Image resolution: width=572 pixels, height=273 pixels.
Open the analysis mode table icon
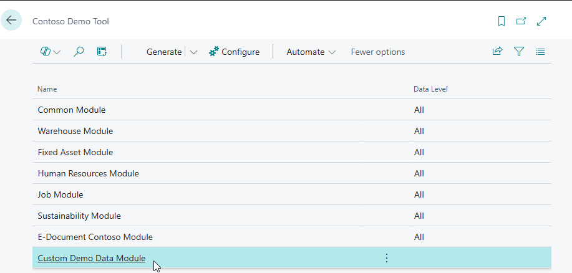[x=102, y=52]
